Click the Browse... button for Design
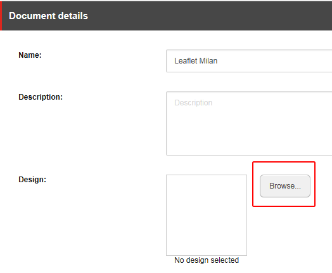Viewport: 332px width, 273px height. point(285,186)
